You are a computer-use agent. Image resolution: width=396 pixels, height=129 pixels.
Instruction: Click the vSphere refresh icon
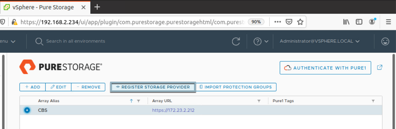point(236,41)
